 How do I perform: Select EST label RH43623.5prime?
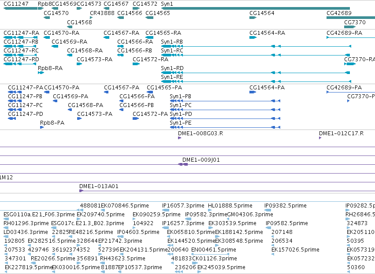point(123,259)
